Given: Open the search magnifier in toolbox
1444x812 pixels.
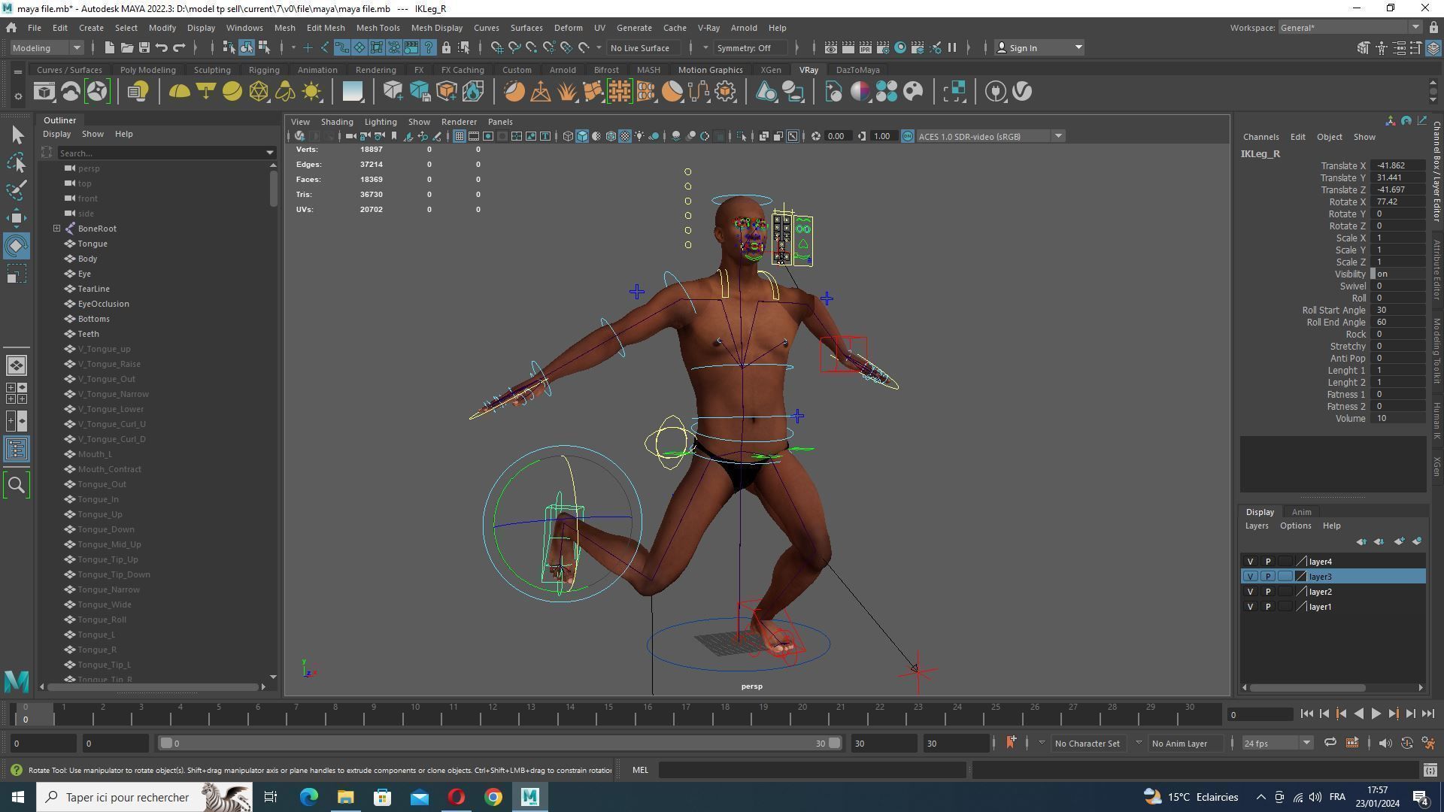Looking at the screenshot, I should (17, 485).
